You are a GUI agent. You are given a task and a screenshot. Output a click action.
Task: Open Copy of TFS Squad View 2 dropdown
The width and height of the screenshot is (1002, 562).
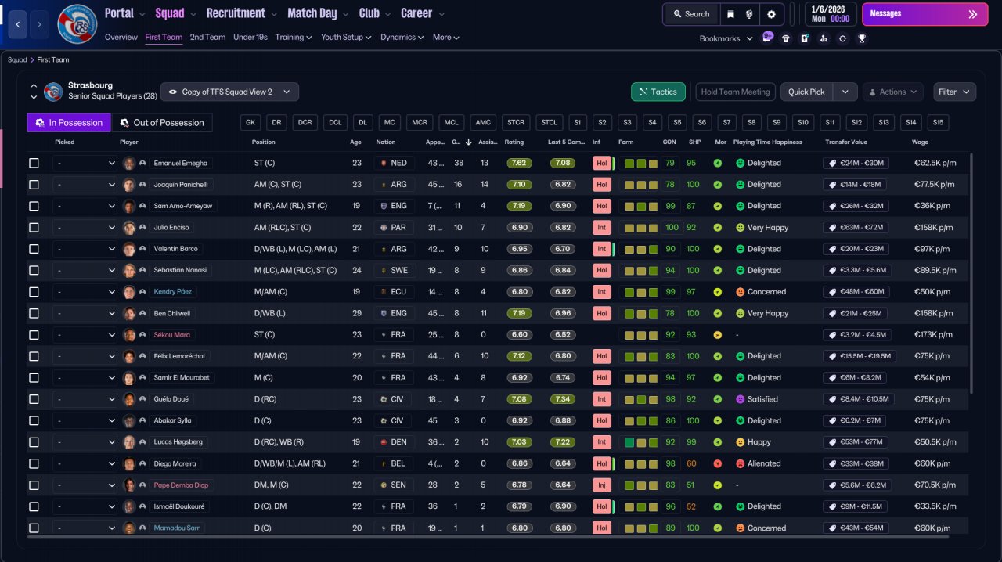pos(229,92)
